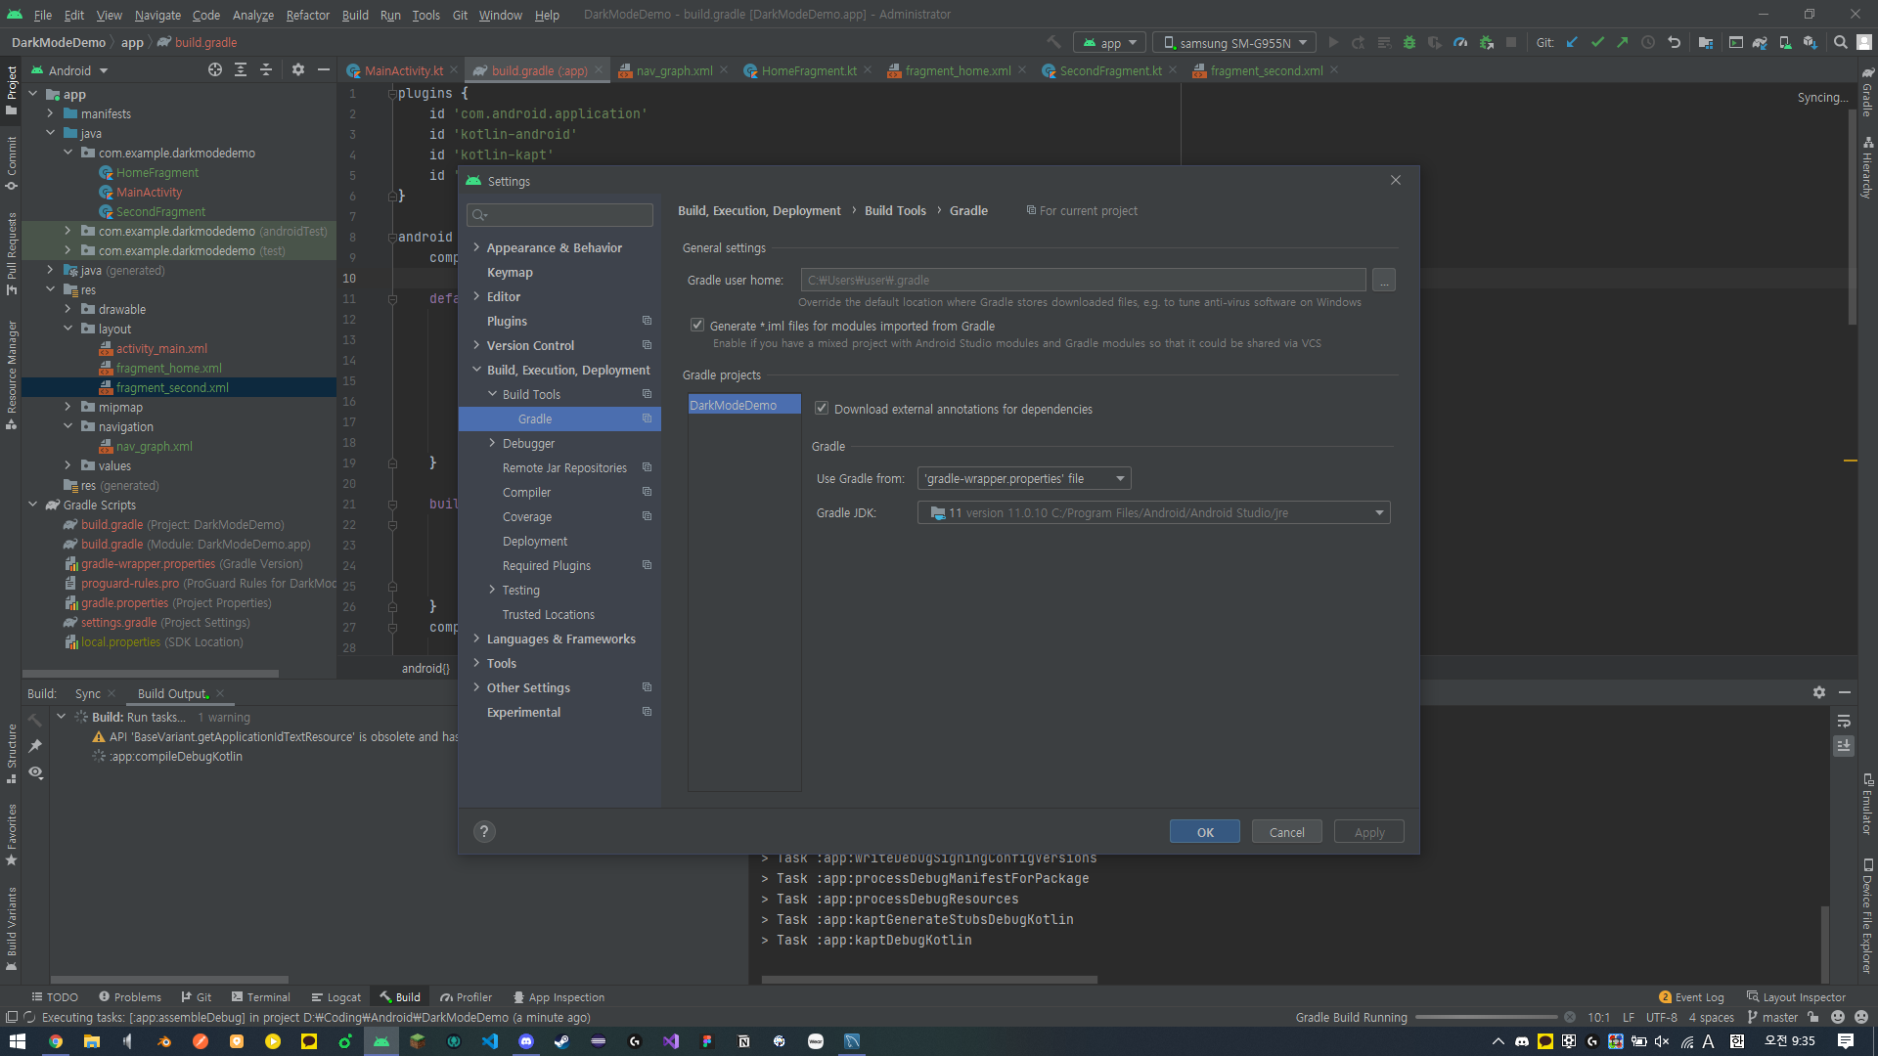The width and height of the screenshot is (1878, 1056).
Task: Click the Settings help question mark
Action: [x=484, y=832]
